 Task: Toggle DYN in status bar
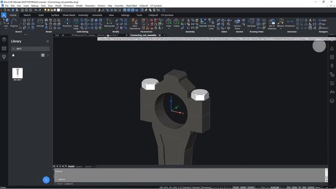[289, 187]
